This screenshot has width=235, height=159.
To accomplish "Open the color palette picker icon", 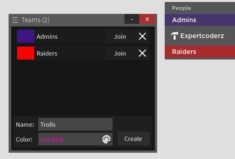I will (x=107, y=139).
